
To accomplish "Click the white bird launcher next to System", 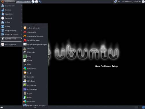I will point(33,2).
